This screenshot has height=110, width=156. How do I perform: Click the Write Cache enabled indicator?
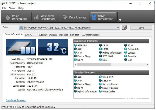(100, 91)
